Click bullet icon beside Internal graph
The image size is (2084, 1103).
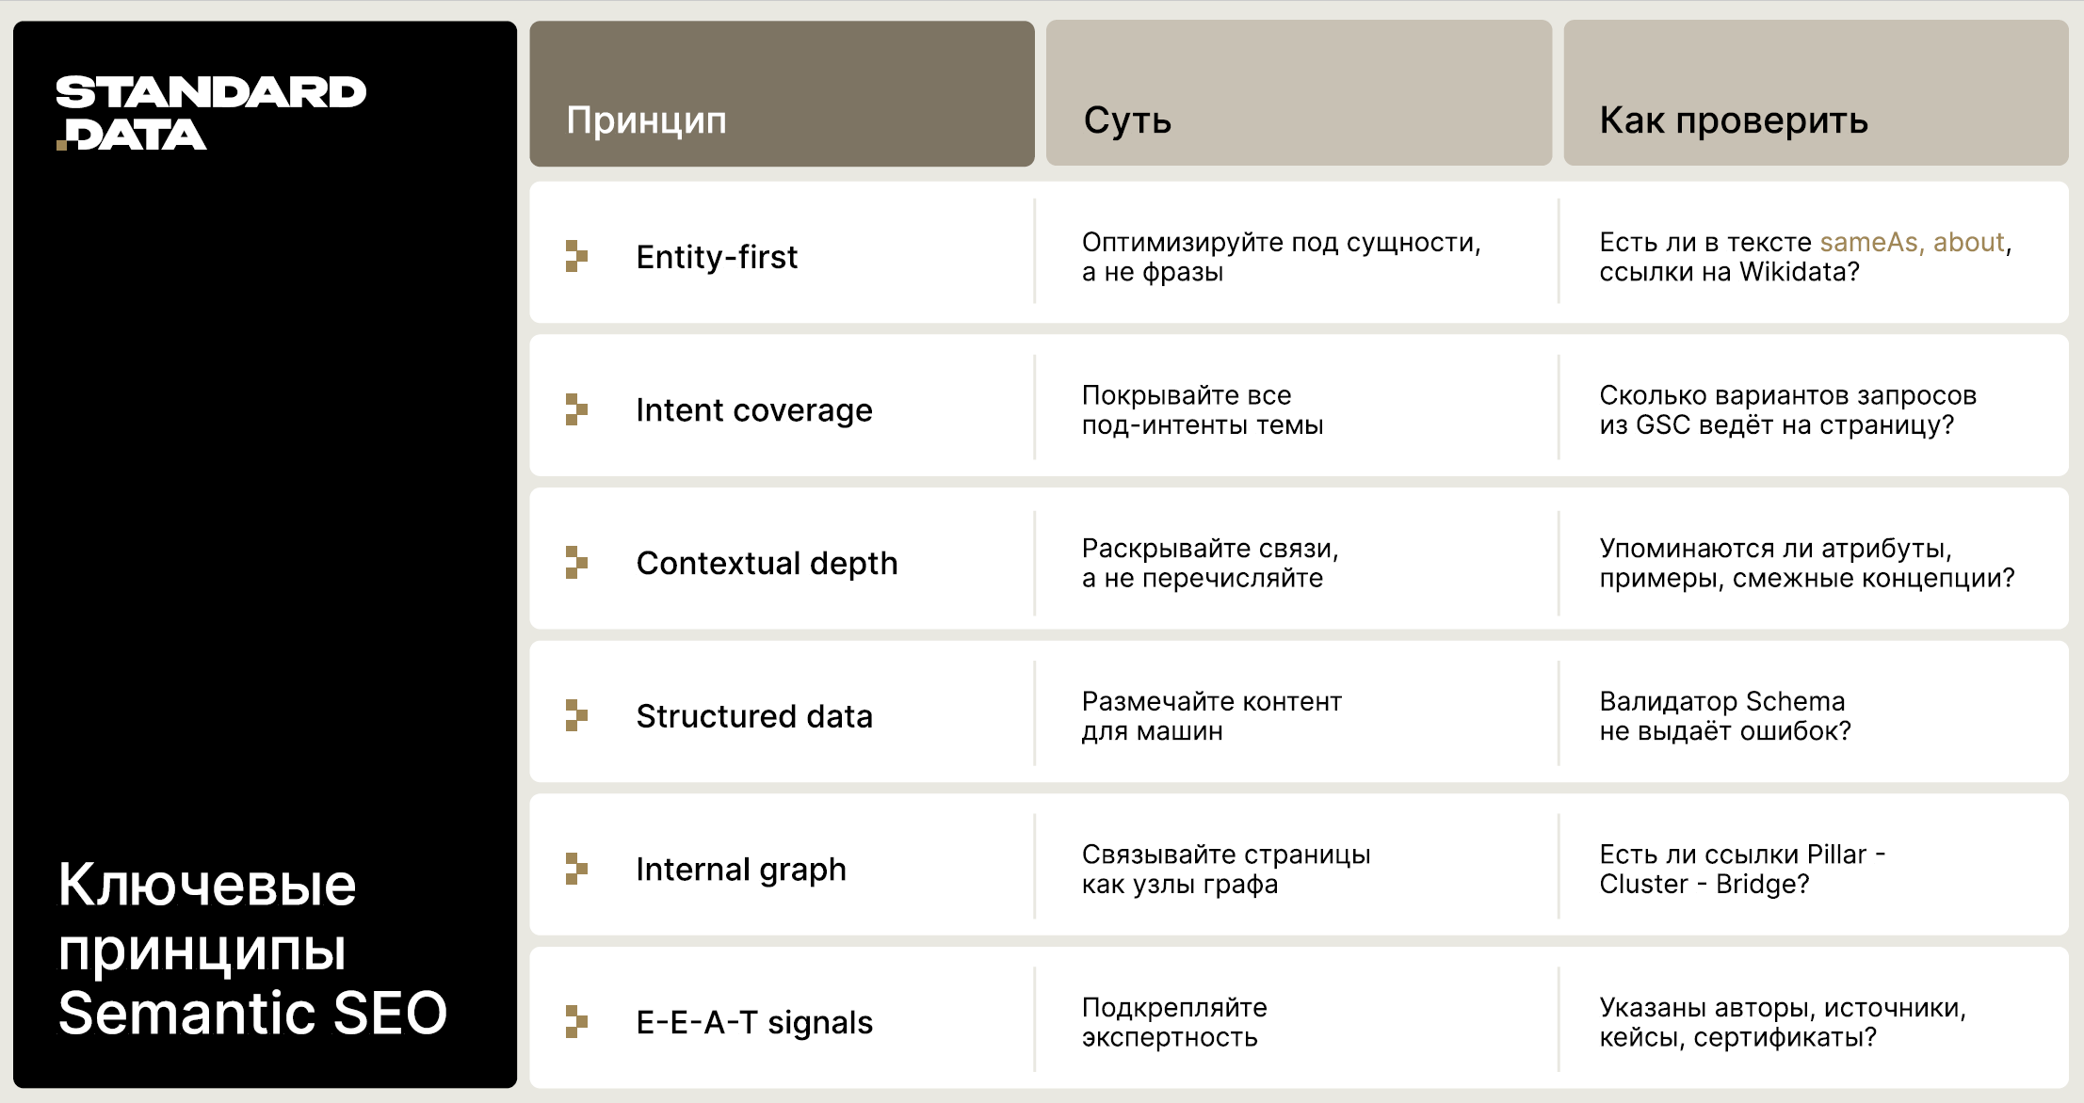point(576,869)
